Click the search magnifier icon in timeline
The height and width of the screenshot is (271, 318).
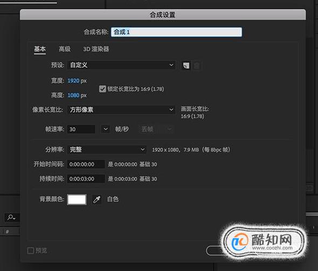pyautogui.click(x=11, y=218)
